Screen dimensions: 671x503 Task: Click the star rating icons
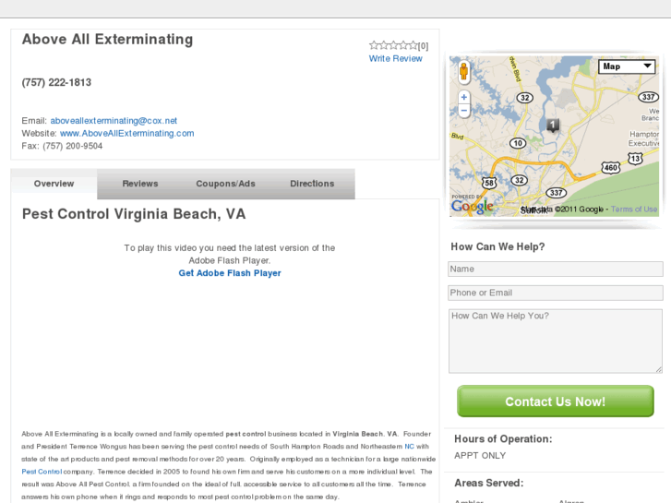(x=394, y=45)
